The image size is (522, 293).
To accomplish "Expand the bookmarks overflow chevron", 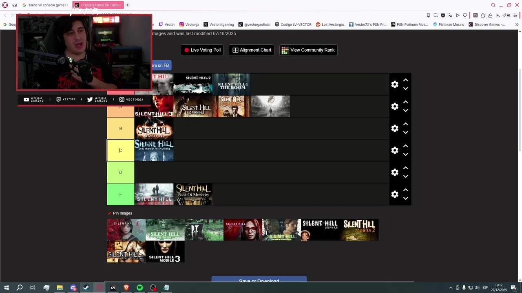I will (517, 24).
